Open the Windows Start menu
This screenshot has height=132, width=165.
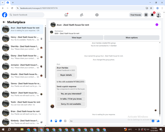pos(3,129)
